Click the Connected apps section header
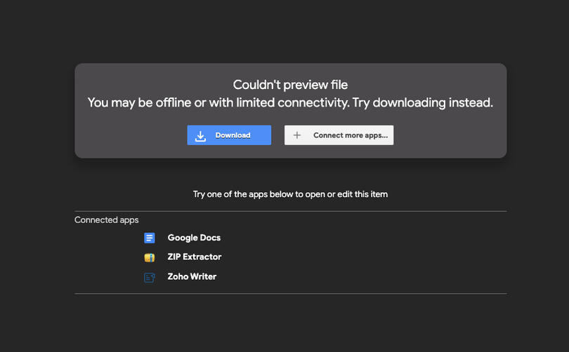Viewport: 569px width, 352px height. [107, 220]
